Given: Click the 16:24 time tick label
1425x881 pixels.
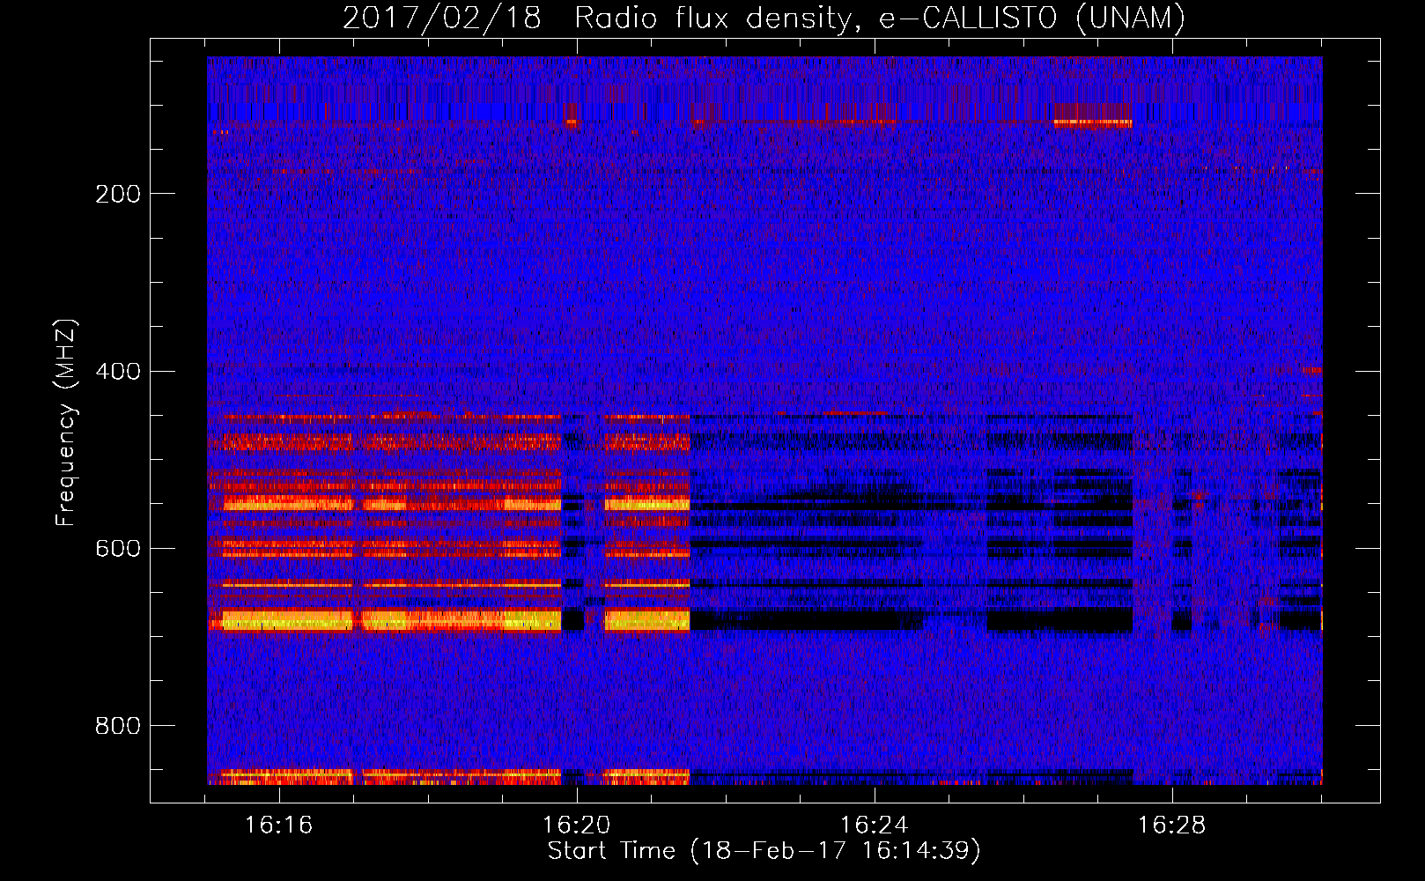Looking at the screenshot, I should pyautogui.click(x=875, y=825).
